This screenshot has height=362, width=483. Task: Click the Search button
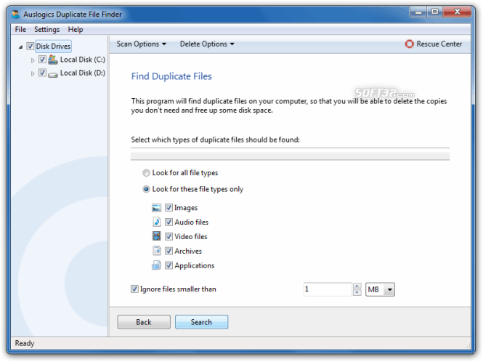pyautogui.click(x=201, y=322)
